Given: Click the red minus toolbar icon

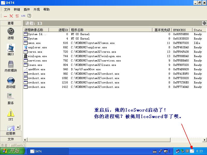Looking at the screenshot, I should [x=5, y=16].
